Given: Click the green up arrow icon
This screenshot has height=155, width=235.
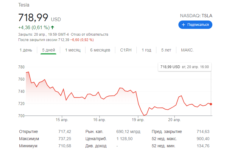Looking at the screenshot, I should point(52,28).
